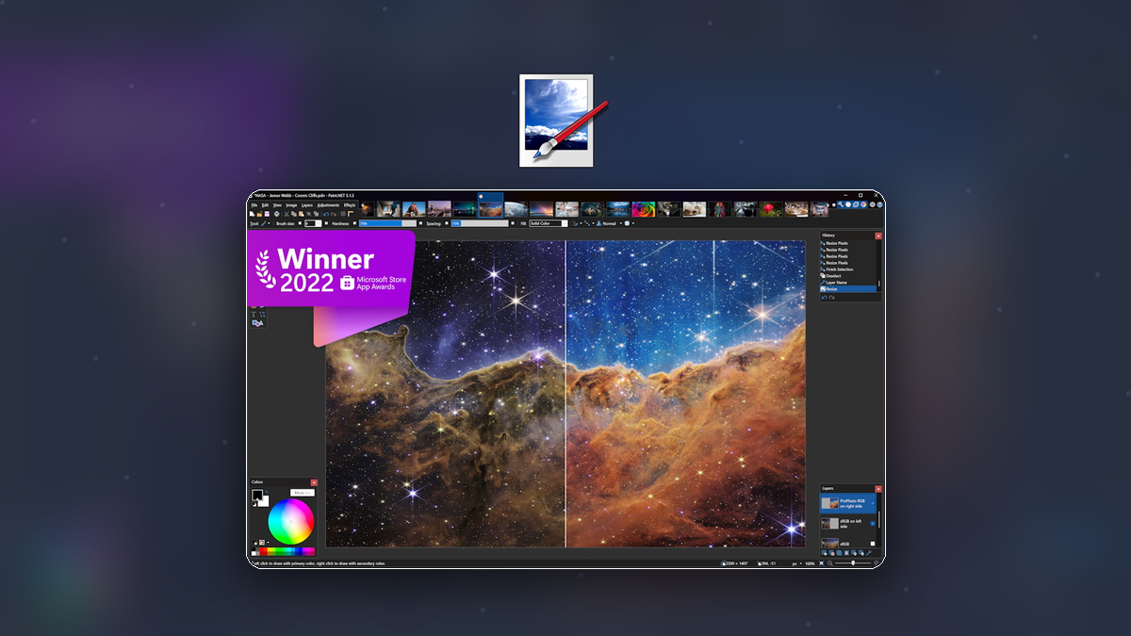
Task: Open the Edit menu
Action: pyautogui.click(x=265, y=205)
